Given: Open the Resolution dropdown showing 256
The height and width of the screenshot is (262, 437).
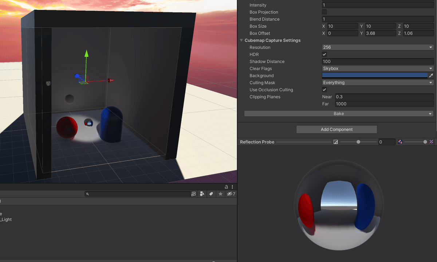Looking at the screenshot, I should 378,47.
